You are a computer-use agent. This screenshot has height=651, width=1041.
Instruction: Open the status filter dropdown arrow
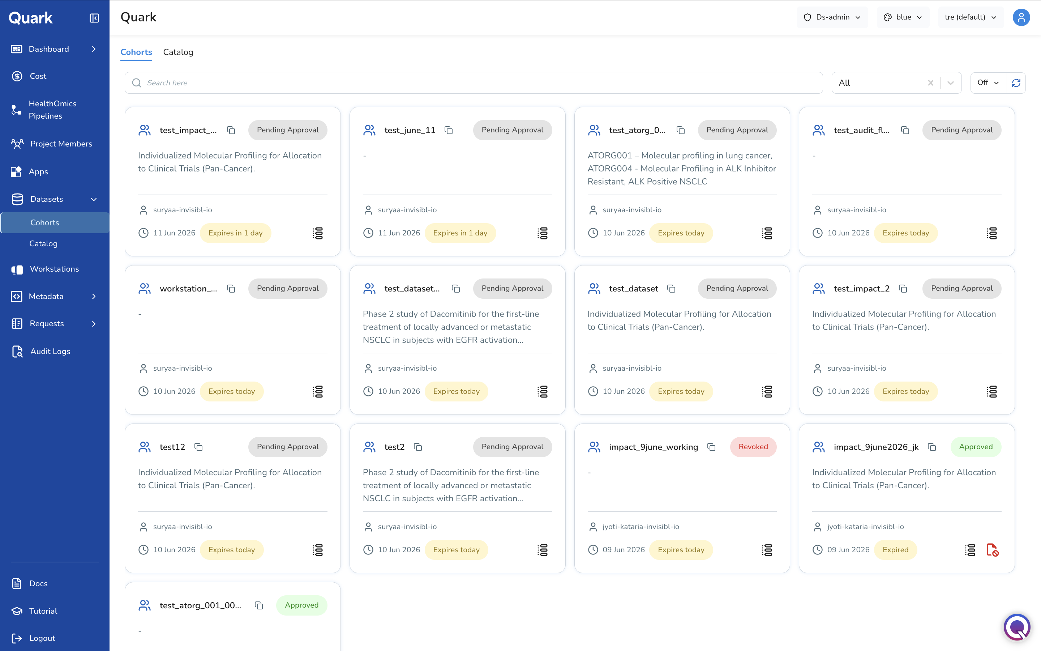point(951,83)
